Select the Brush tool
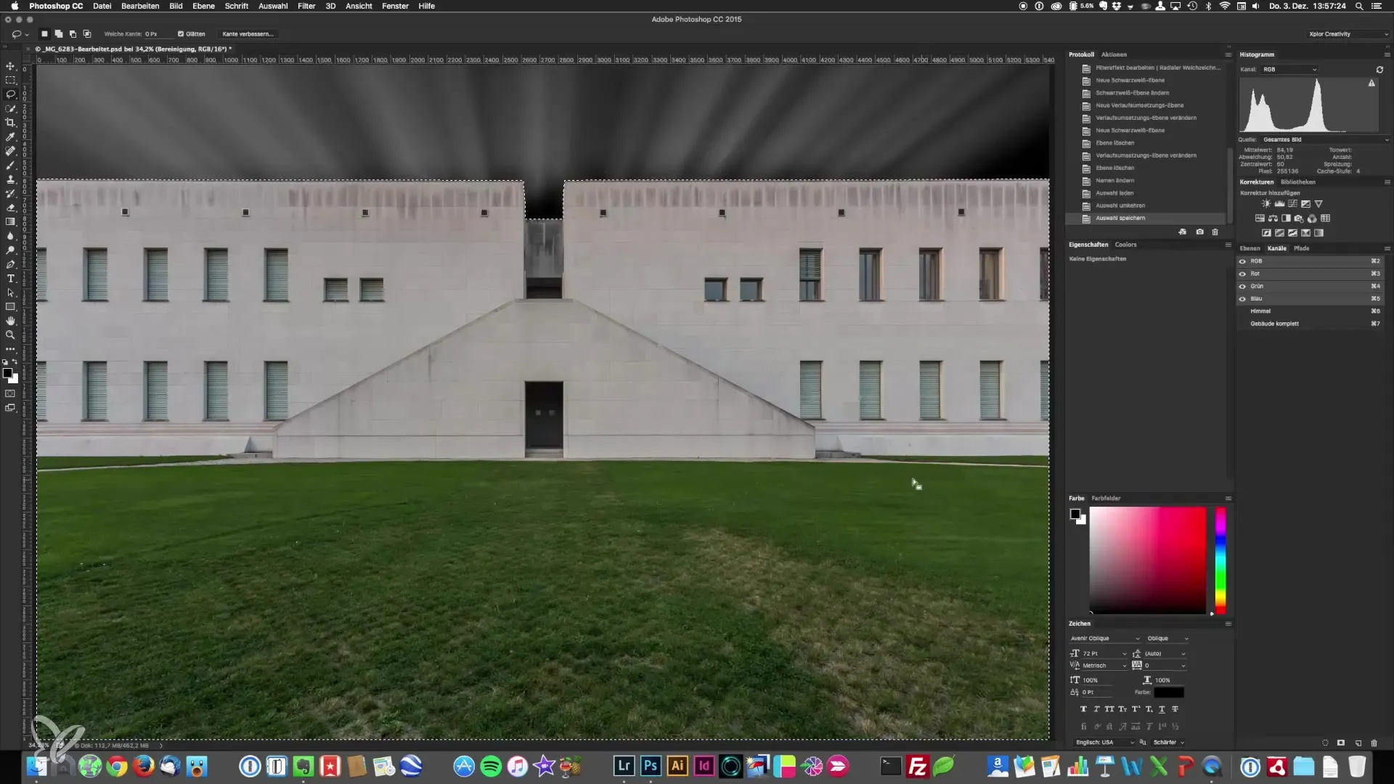Image resolution: width=1394 pixels, height=784 pixels. [10, 166]
